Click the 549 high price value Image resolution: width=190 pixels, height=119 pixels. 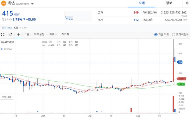click(136, 12)
